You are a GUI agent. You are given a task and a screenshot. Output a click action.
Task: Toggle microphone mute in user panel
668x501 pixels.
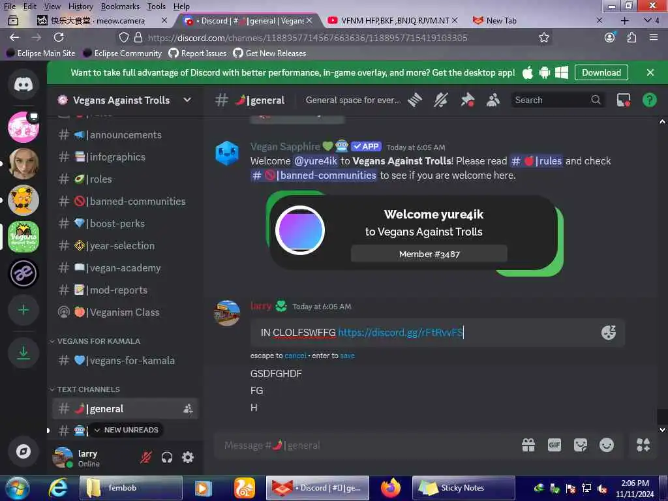146,457
